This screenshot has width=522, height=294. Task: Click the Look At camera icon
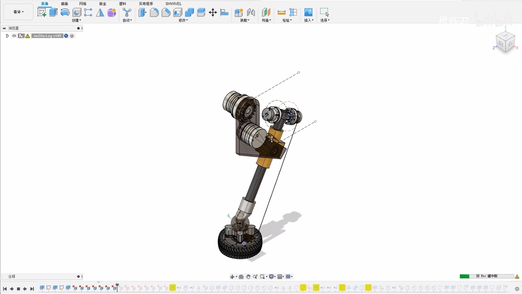point(241,277)
